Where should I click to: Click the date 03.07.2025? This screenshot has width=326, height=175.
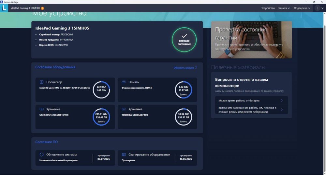tap(104, 159)
